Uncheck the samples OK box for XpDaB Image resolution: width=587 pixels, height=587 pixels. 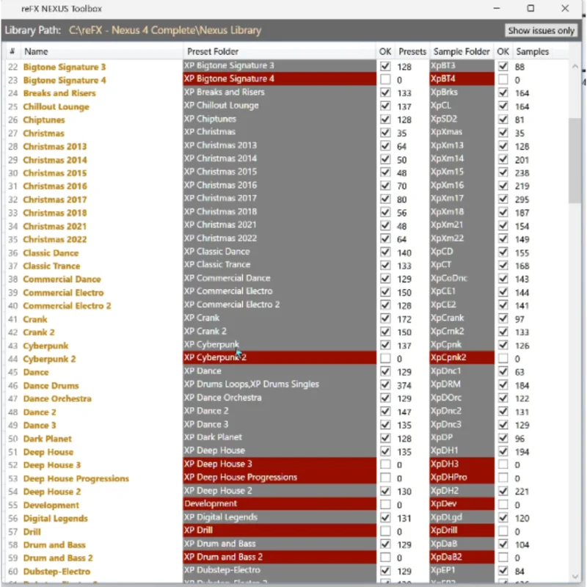pyautogui.click(x=503, y=543)
